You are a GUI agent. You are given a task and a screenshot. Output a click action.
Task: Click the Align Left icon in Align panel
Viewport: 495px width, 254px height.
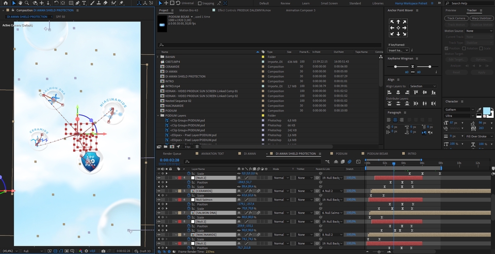[389, 92]
